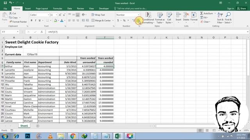The height and width of the screenshot is (140, 250).
Task: Pick the Fill Color swatch
Action: [55, 20]
